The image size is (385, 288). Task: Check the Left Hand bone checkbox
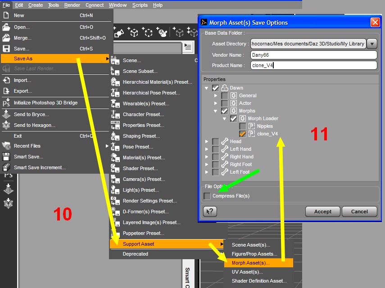tap(215, 149)
